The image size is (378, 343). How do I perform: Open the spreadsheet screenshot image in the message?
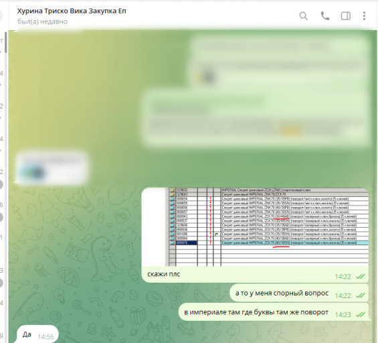point(255,226)
